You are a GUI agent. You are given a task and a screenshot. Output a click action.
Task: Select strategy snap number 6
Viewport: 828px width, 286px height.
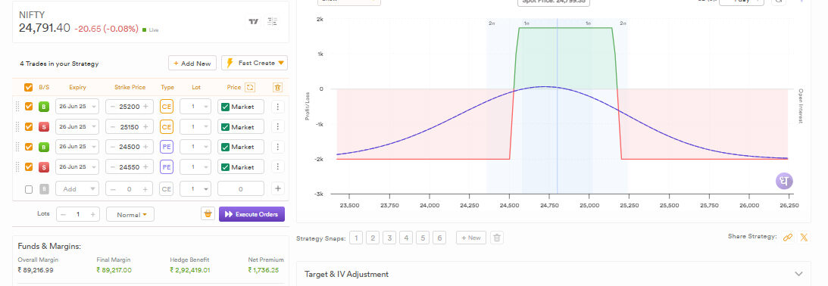(x=439, y=238)
